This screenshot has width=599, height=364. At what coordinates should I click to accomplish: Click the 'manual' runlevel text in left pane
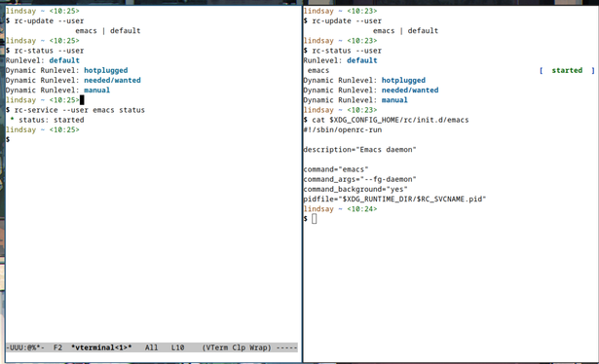96,91
